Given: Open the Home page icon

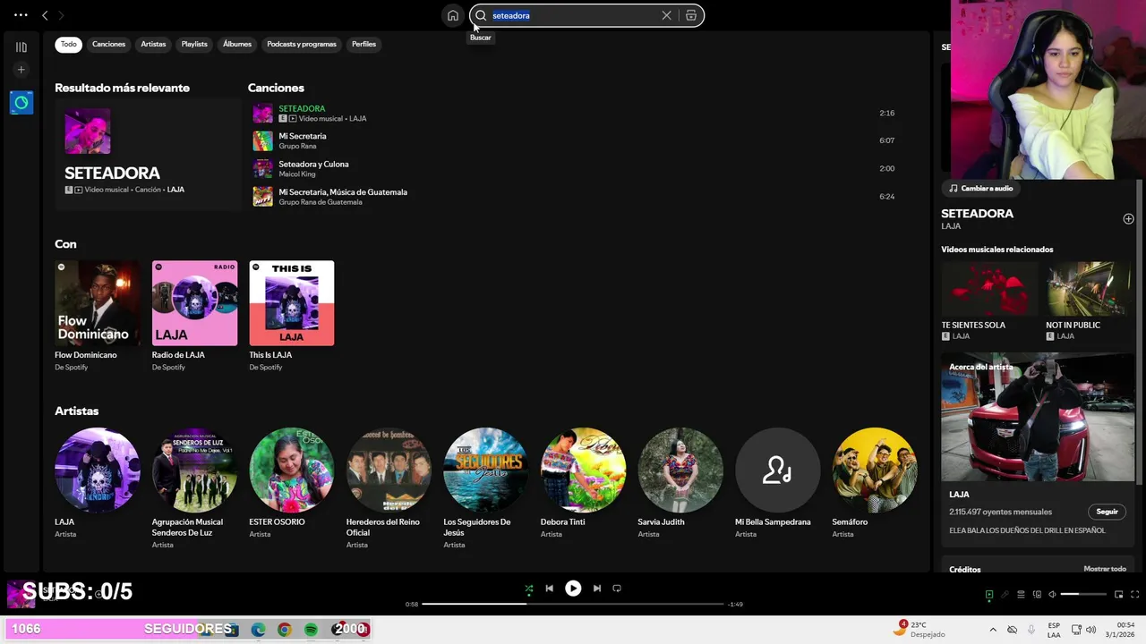Looking at the screenshot, I should [453, 15].
